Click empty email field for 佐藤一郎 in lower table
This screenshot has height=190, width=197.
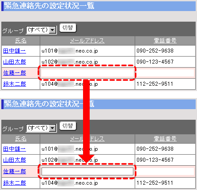click(x=87, y=171)
